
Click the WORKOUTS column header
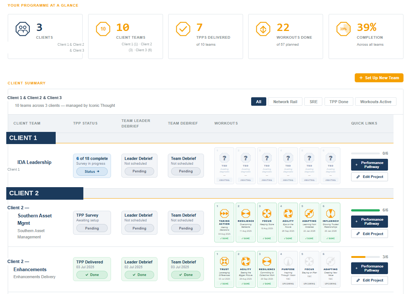pyautogui.click(x=226, y=123)
